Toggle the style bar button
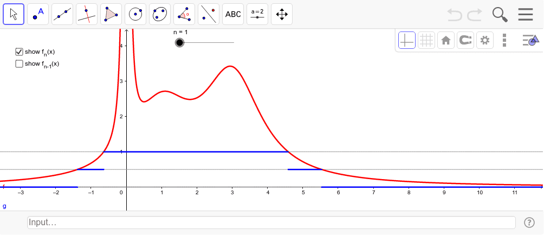 click(x=531, y=40)
